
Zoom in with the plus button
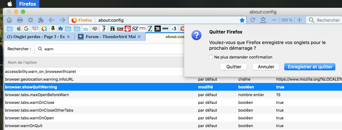(300, 20)
